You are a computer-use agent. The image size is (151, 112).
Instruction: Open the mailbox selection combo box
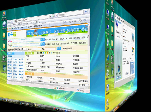coord(21,49)
